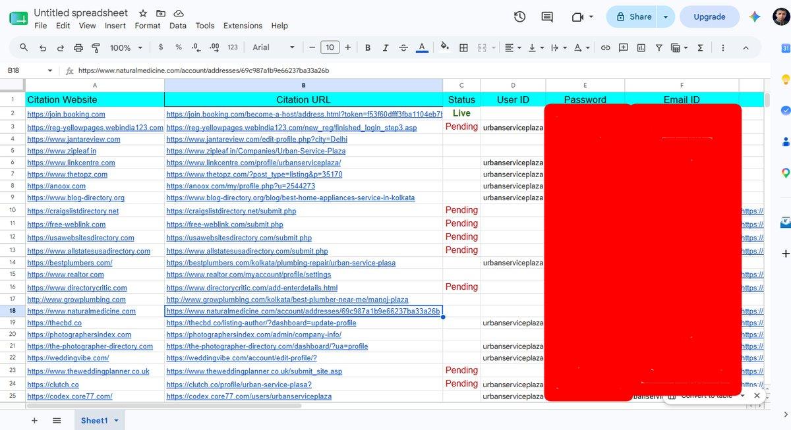Increase font size with plus button

[348, 47]
